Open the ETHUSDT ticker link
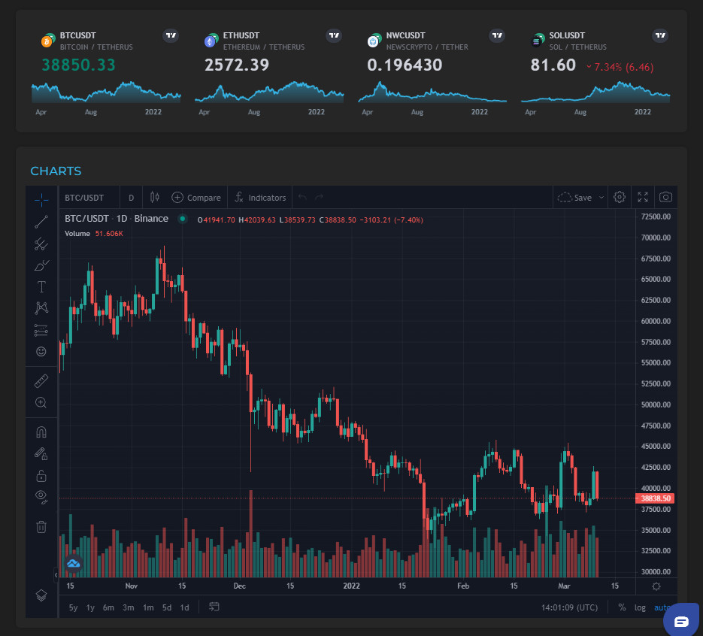 click(x=241, y=35)
